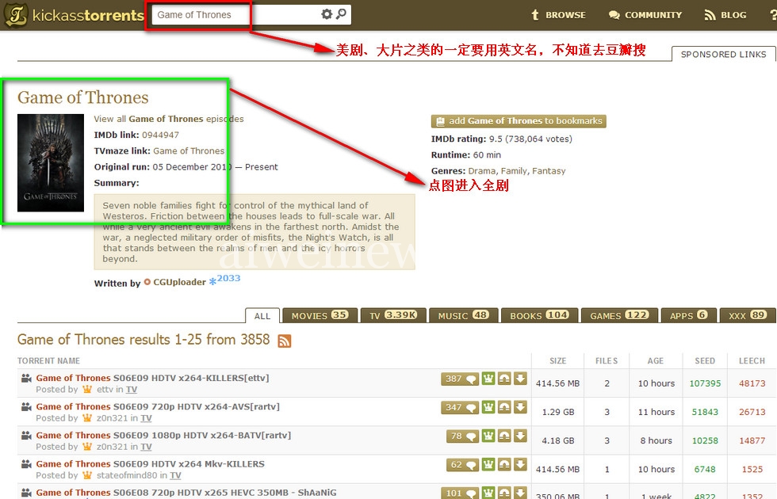Screen dimensions: 777x499
Task: Go to the Blog section
Action: click(x=725, y=15)
